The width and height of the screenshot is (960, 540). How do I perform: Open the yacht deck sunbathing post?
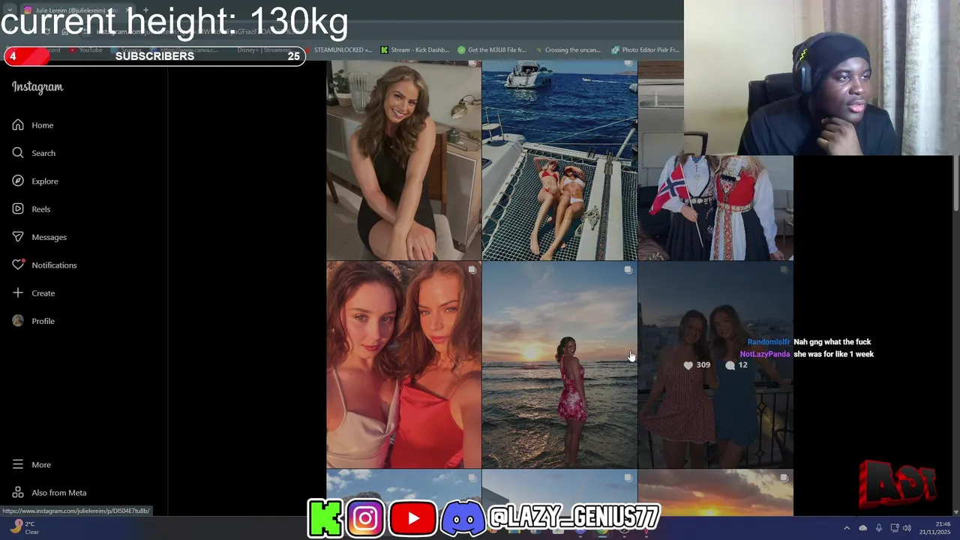(559, 160)
